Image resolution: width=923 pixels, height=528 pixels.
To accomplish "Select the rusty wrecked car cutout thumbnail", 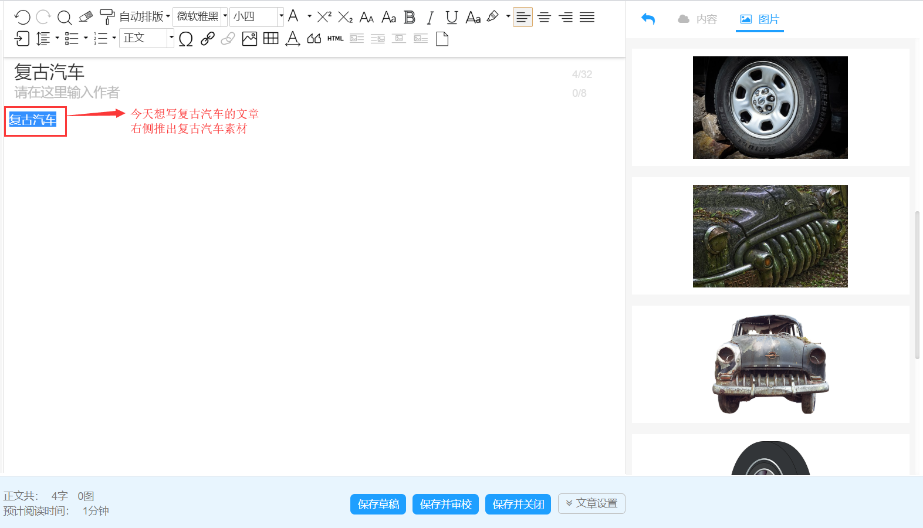I will coord(770,364).
